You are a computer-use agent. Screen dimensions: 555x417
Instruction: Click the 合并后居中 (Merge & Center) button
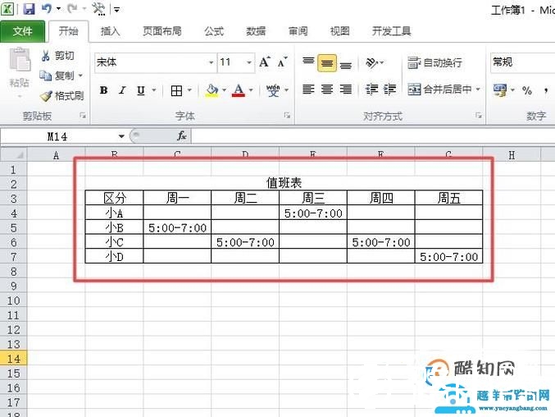click(440, 89)
